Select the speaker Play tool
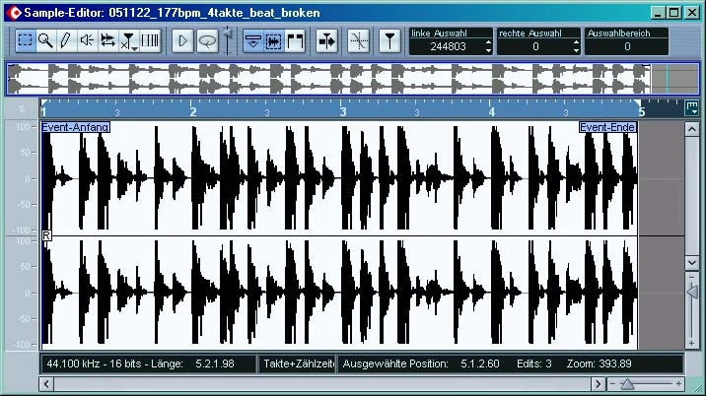 (86, 40)
